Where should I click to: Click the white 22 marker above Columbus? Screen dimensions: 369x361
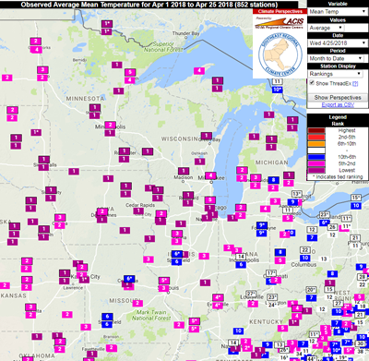coord(305,250)
